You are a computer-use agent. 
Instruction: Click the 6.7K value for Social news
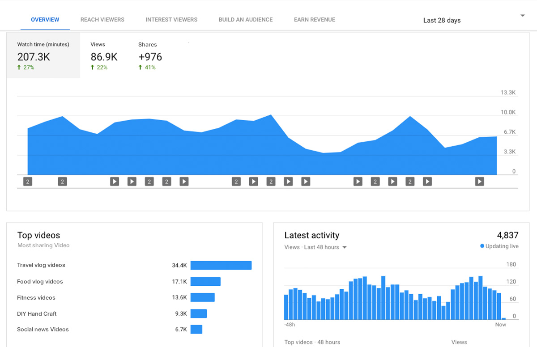(x=181, y=329)
